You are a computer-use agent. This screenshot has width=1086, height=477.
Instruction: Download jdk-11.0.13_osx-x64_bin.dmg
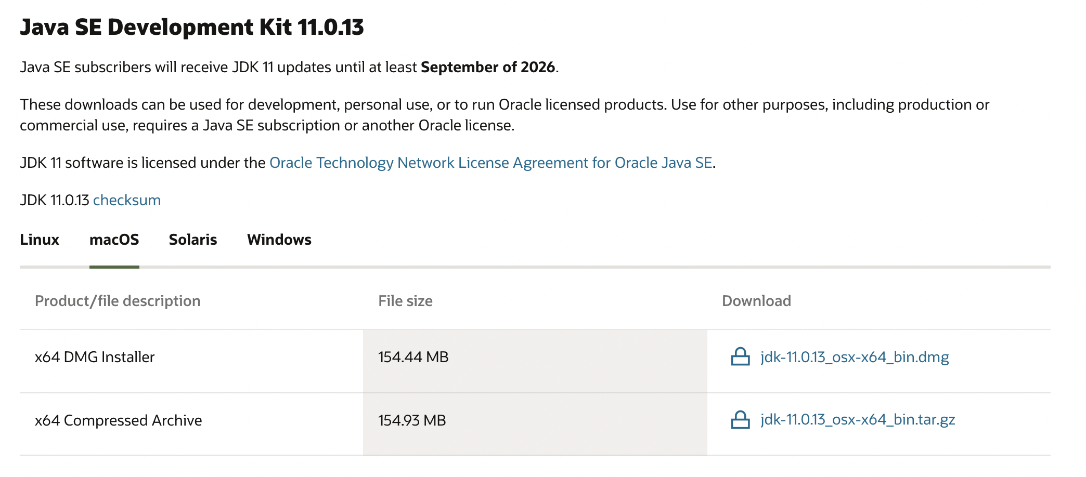click(855, 357)
